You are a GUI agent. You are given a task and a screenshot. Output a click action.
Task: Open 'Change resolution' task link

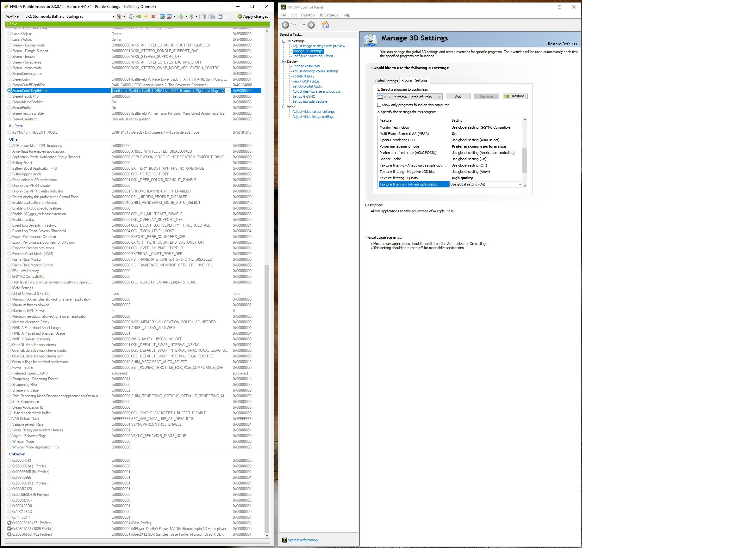pos(306,66)
